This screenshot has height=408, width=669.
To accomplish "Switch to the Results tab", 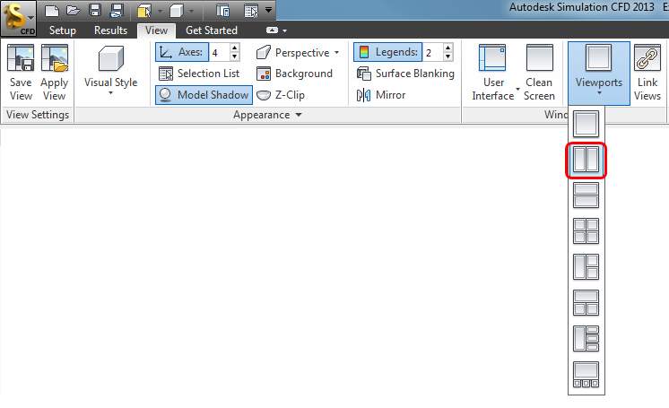I will (110, 30).
